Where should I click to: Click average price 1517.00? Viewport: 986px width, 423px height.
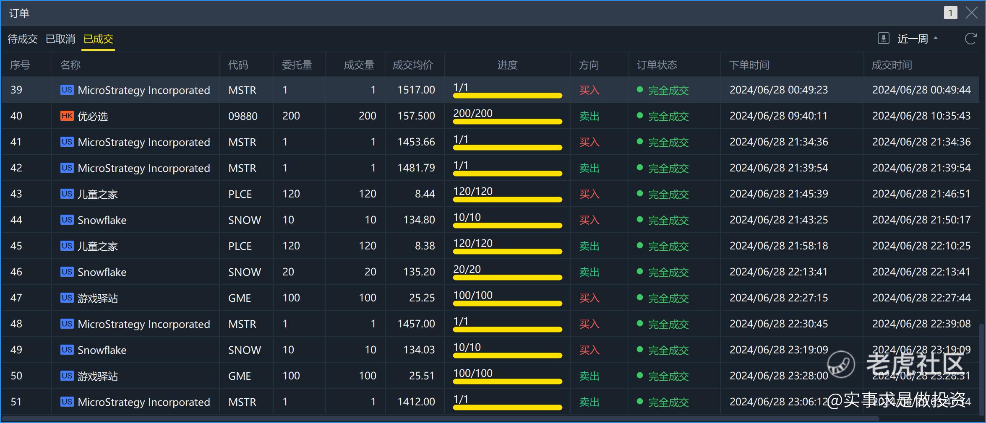(416, 90)
